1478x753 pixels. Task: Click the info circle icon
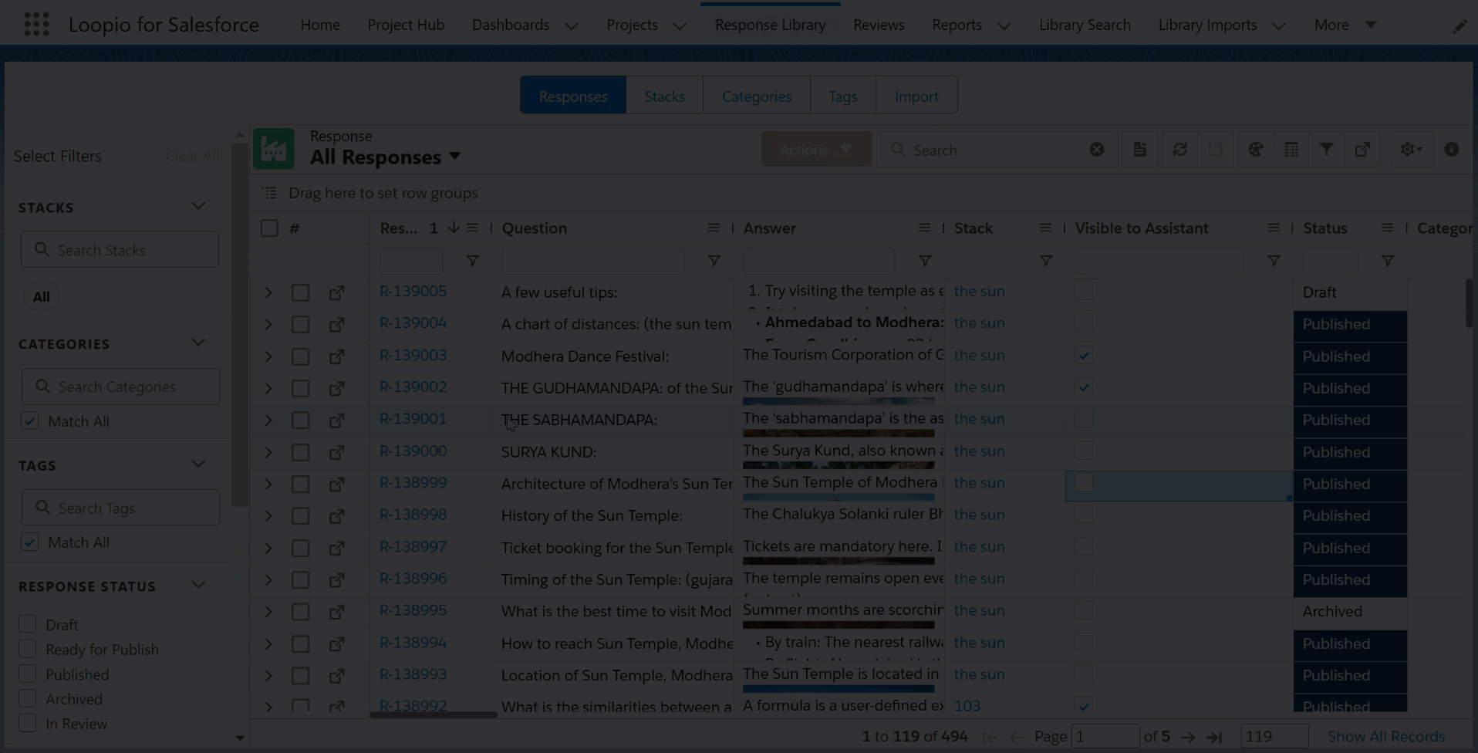tap(1452, 150)
